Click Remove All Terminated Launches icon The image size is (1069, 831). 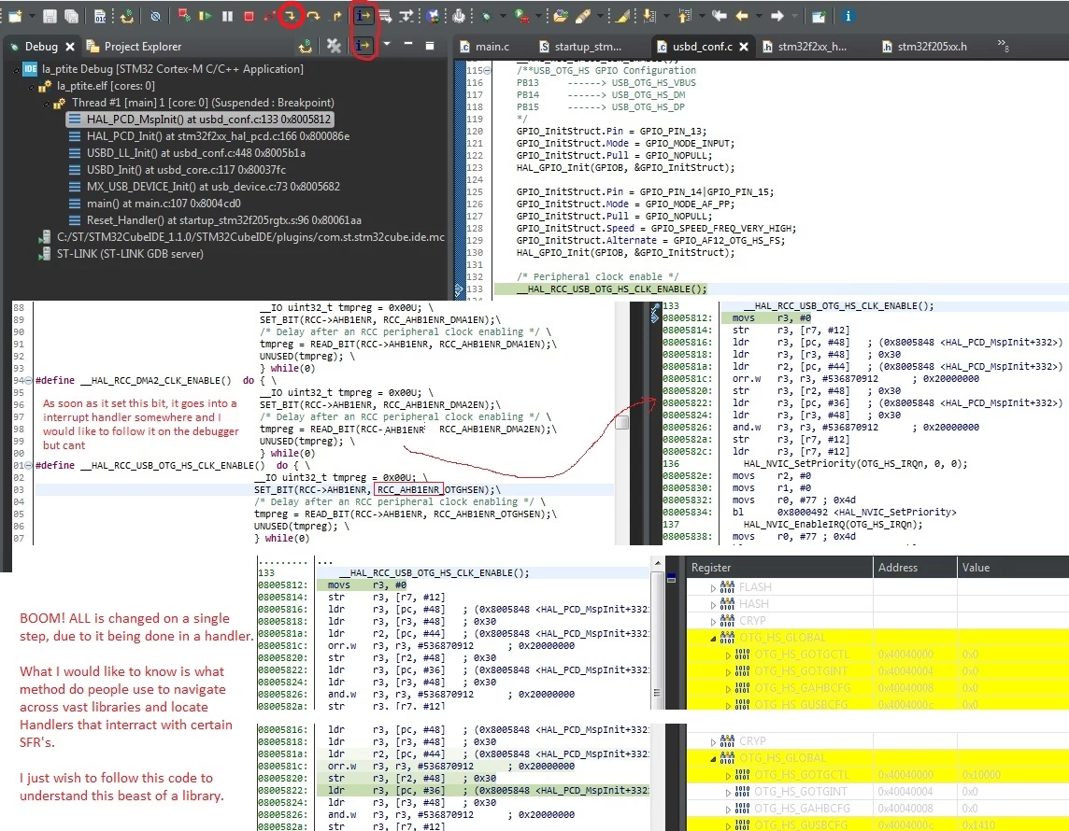tap(334, 46)
